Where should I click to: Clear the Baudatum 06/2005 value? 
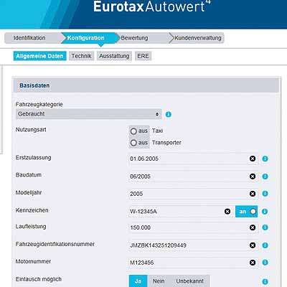[253, 177]
